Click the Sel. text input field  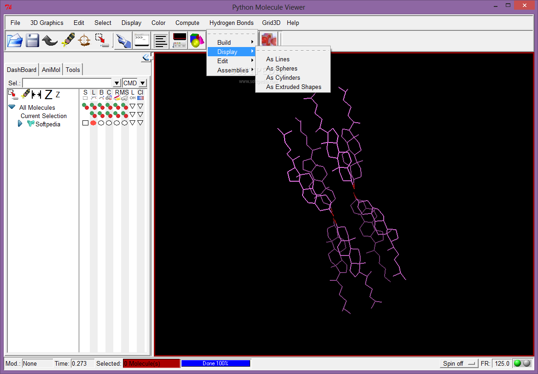67,83
